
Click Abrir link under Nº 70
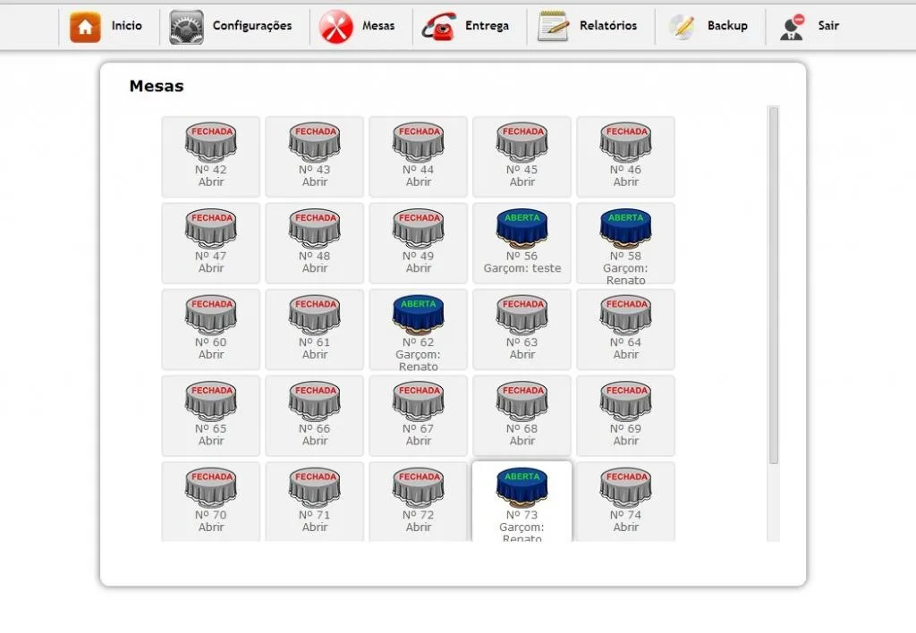point(211,527)
